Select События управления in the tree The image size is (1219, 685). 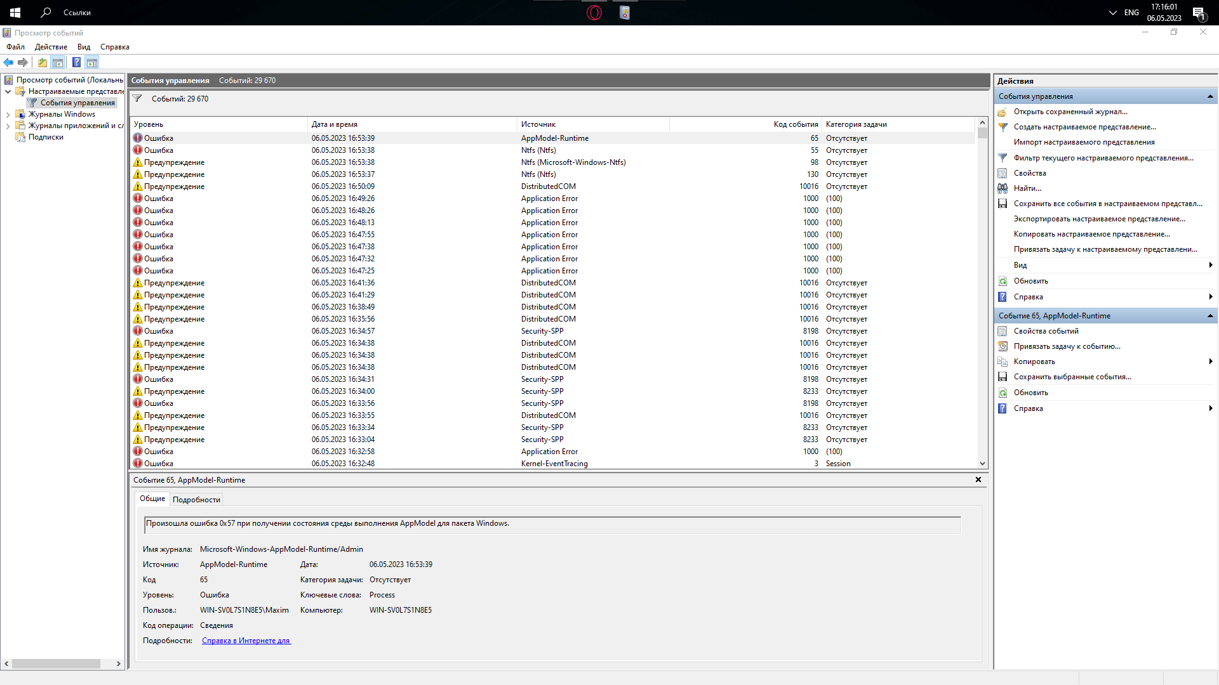(77, 103)
